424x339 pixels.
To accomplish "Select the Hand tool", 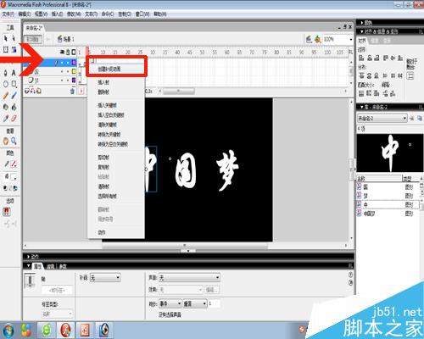I will tap(6, 141).
